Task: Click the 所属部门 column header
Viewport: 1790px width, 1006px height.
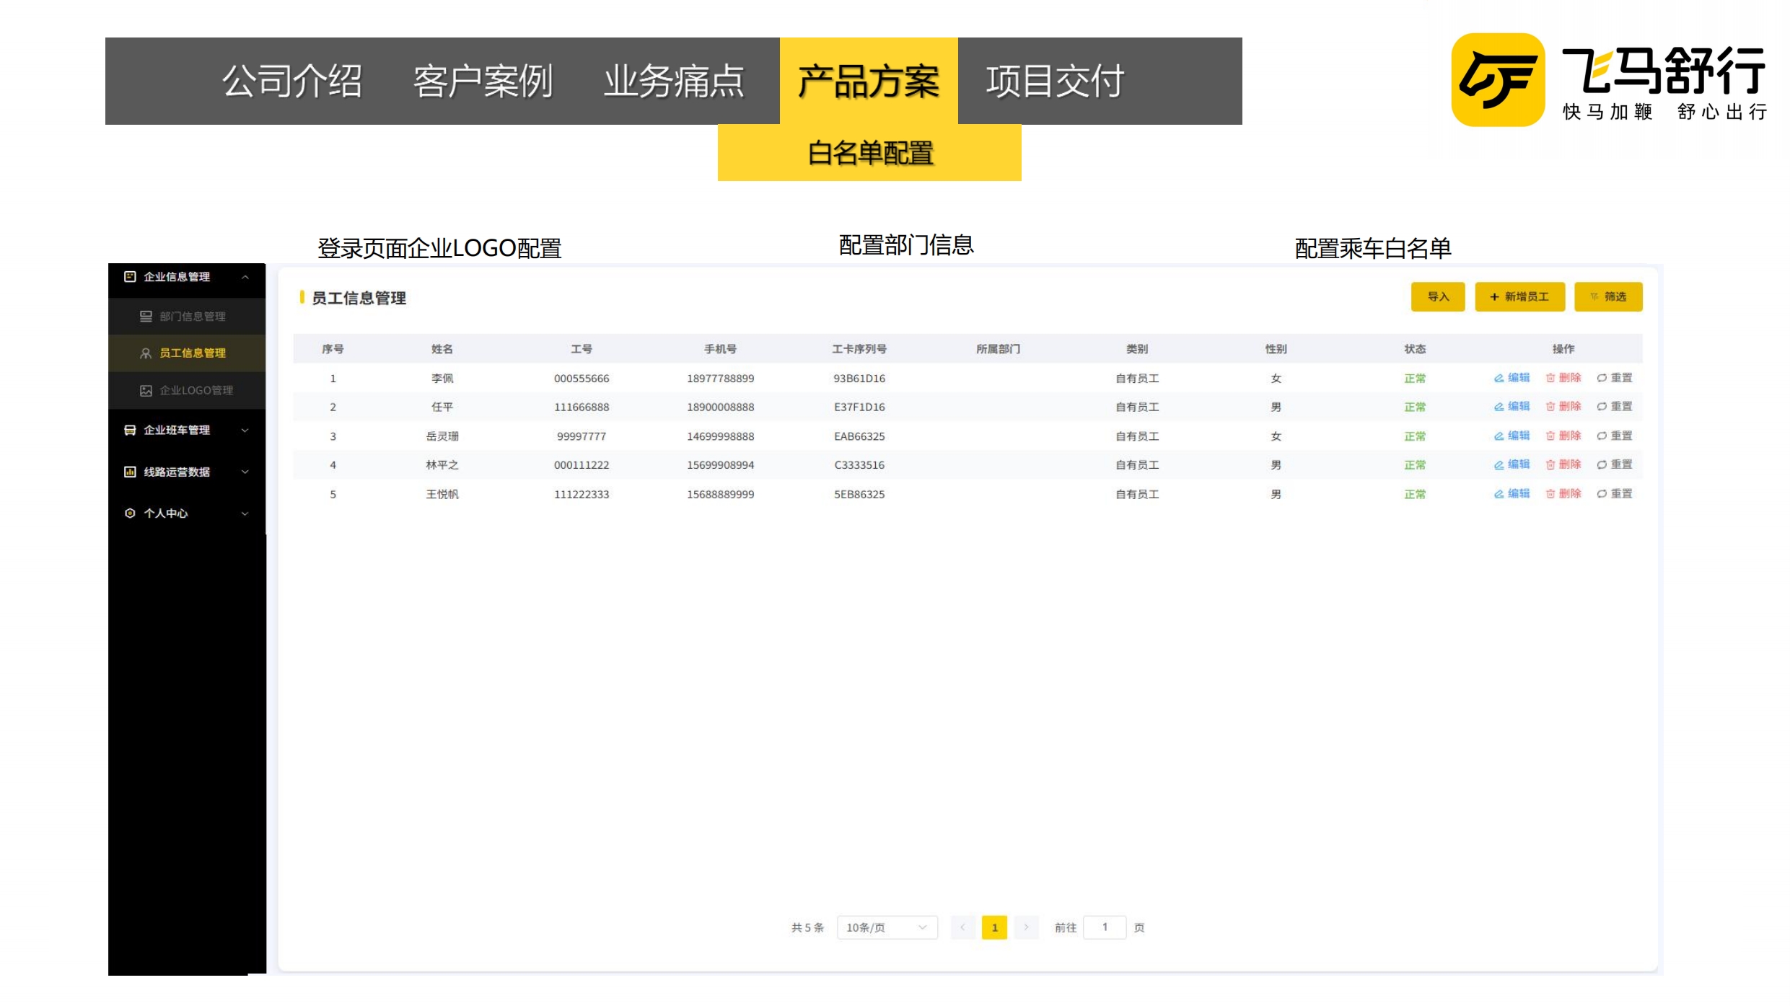Action: click(999, 349)
